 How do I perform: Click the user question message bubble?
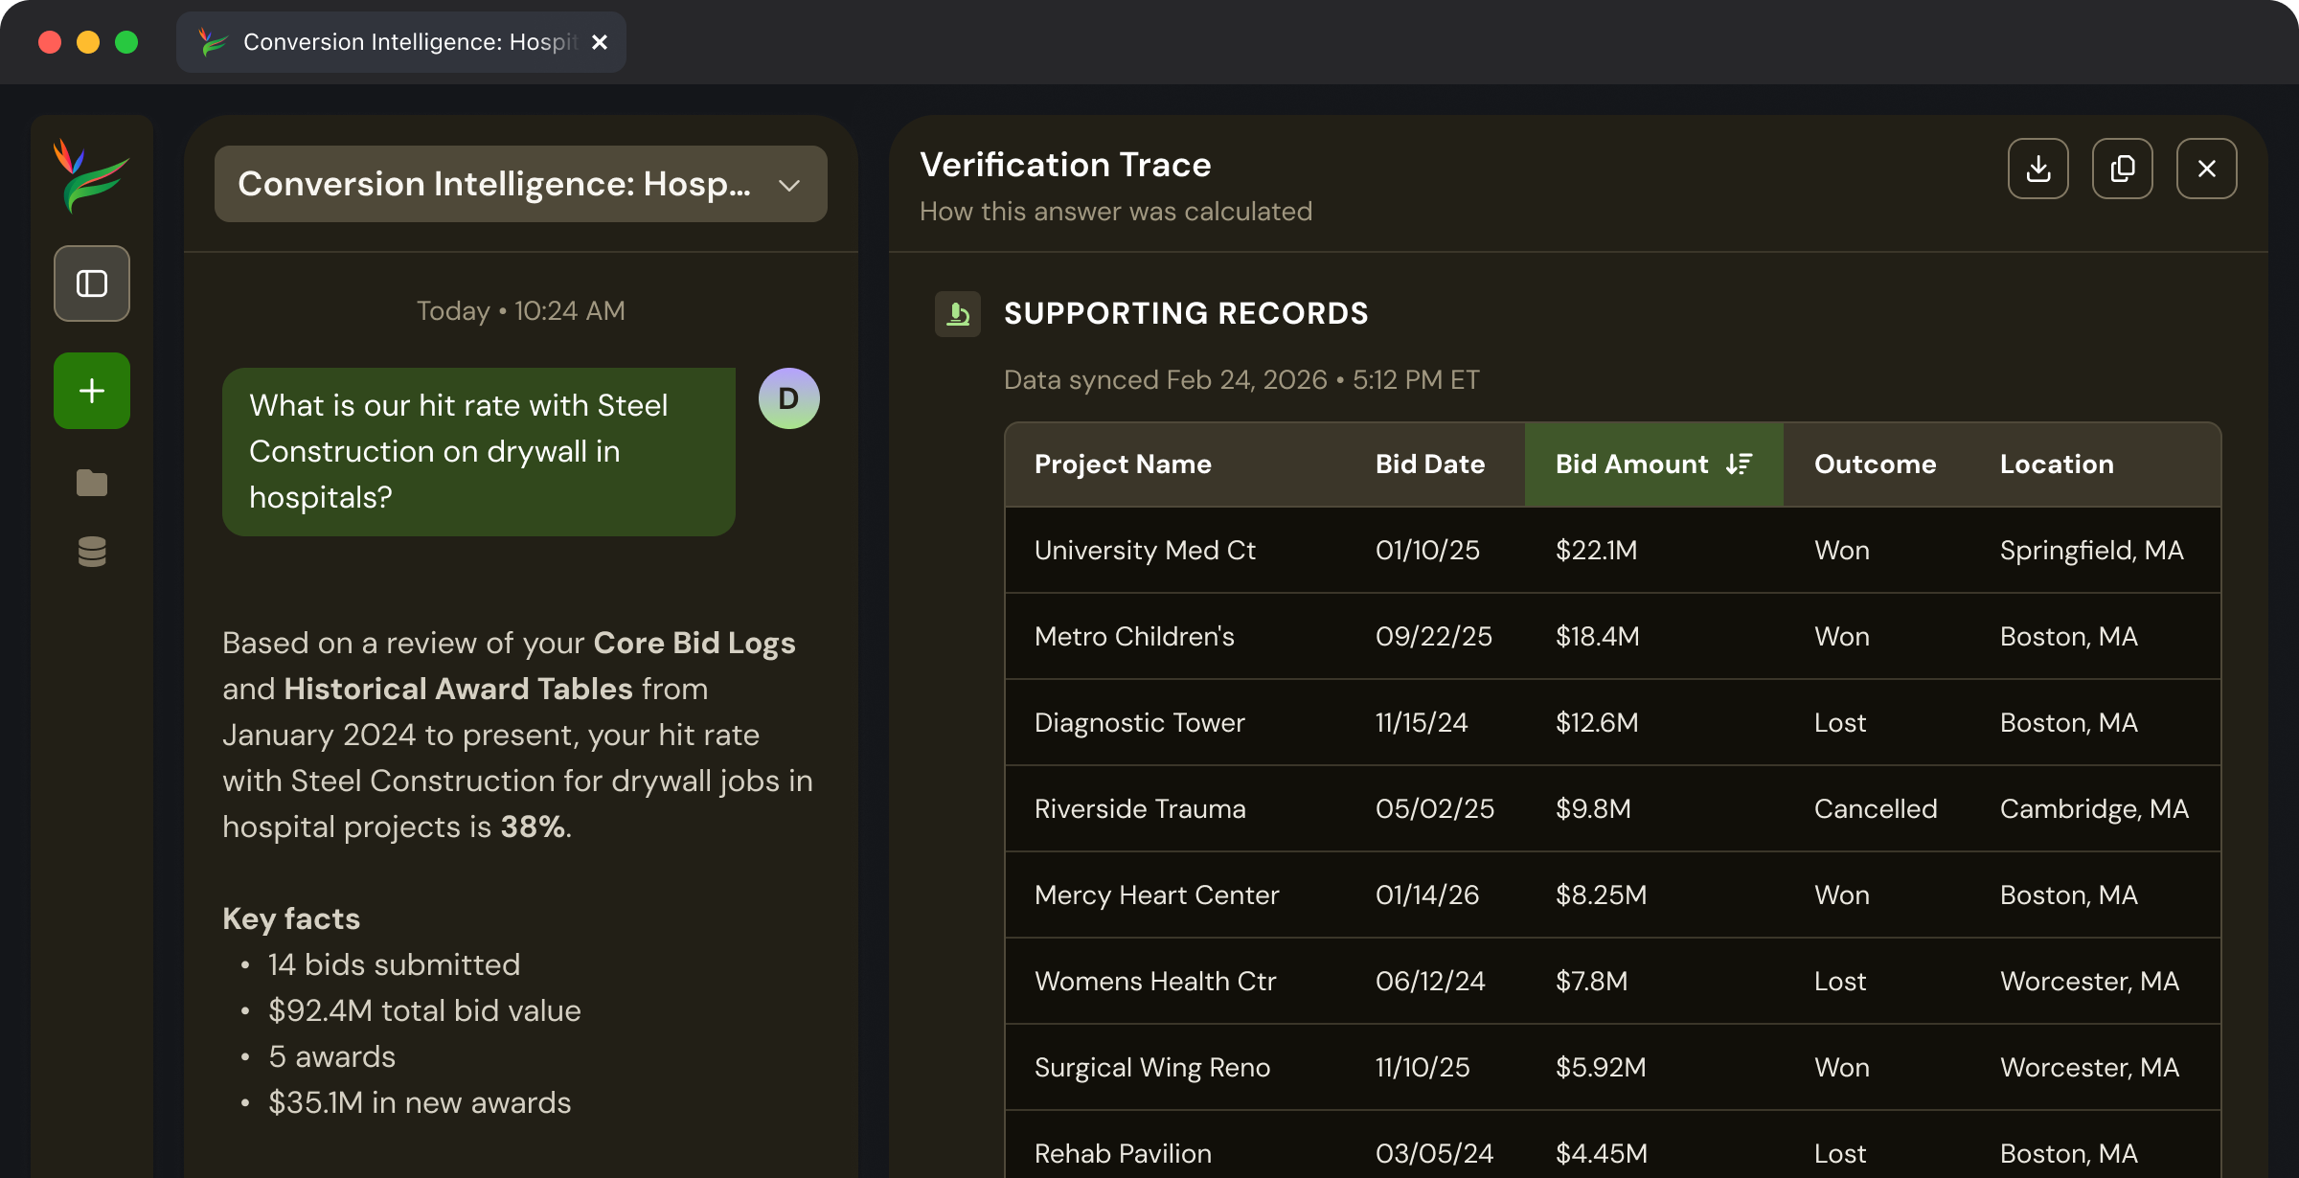point(479,452)
